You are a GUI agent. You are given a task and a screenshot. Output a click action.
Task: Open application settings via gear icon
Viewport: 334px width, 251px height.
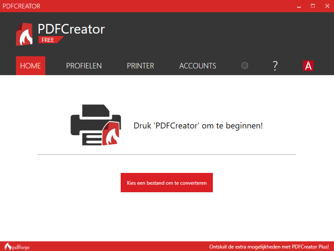pos(245,65)
